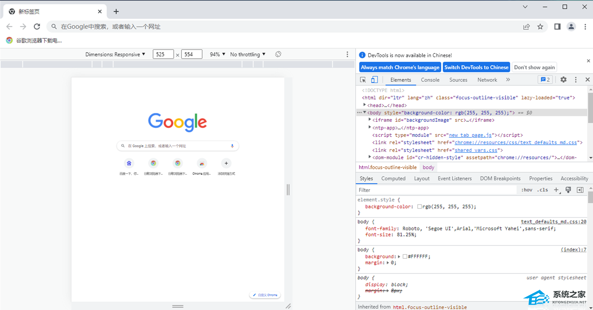This screenshot has height=310, width=593.
Task: Bookmark this page with star icon
Action: click(540, 27)
